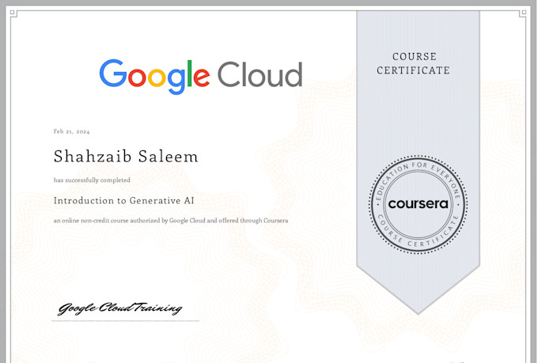Click the 'online non-credit course authorized' description line
This screenshot has height=363, width=538.
[x=171, y=221]
